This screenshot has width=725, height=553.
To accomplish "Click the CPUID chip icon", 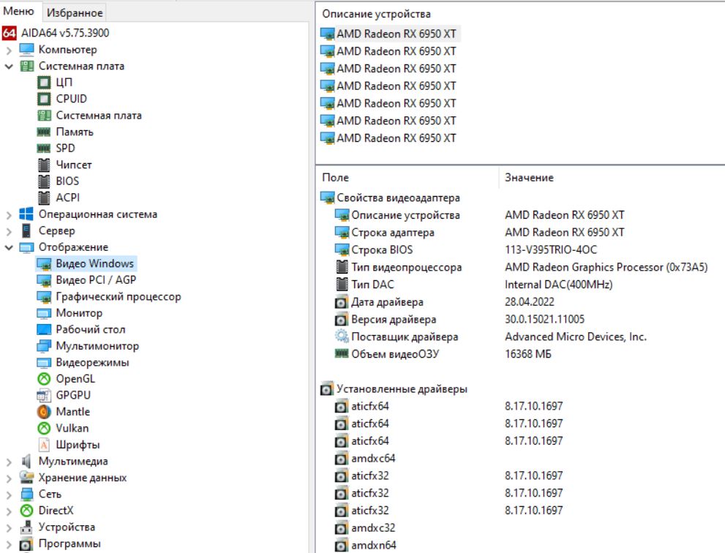I will tap(44, 99).
